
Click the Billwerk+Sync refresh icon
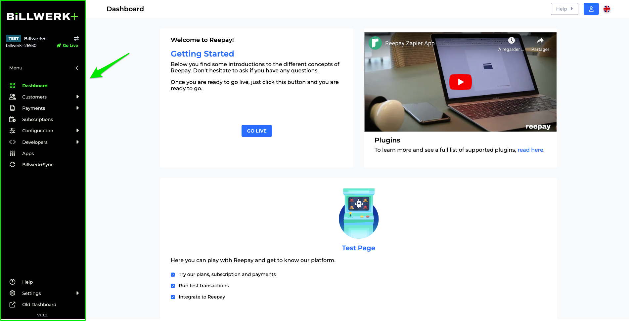pyautogui.click(x=13, y=165)
